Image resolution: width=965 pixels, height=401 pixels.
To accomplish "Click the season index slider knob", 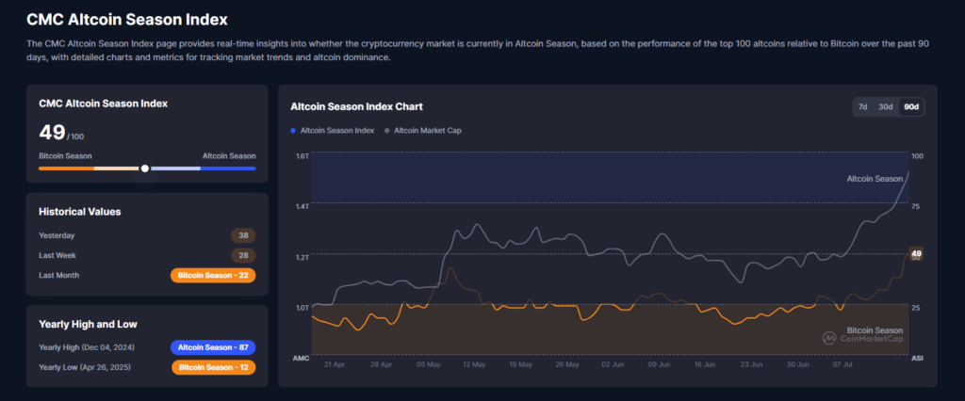I will click(x=144, y=168).
